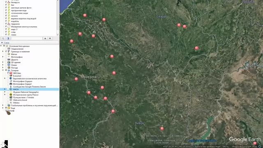263x148 pixels.
Task: Move selected place down with the down arrow button
Action: point(50,38)
